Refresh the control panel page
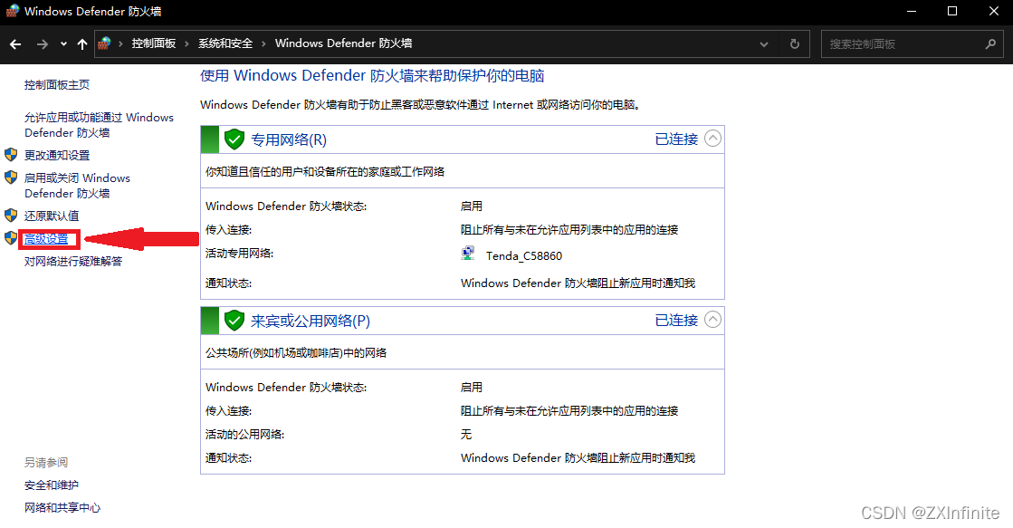1013x528 pixels. [x=795, y=44]
